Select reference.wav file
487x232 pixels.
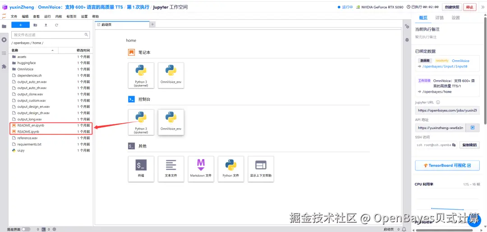coord(51,138)
